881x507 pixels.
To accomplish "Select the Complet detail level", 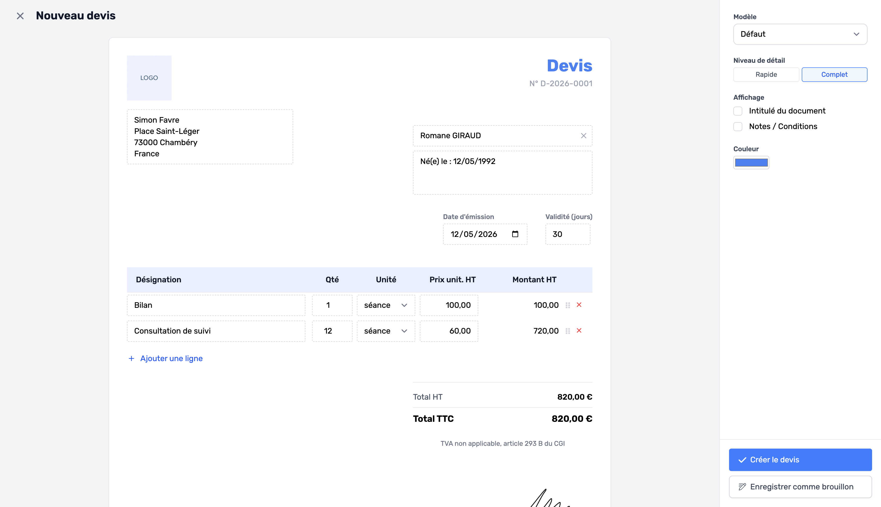I will [834, 74].
